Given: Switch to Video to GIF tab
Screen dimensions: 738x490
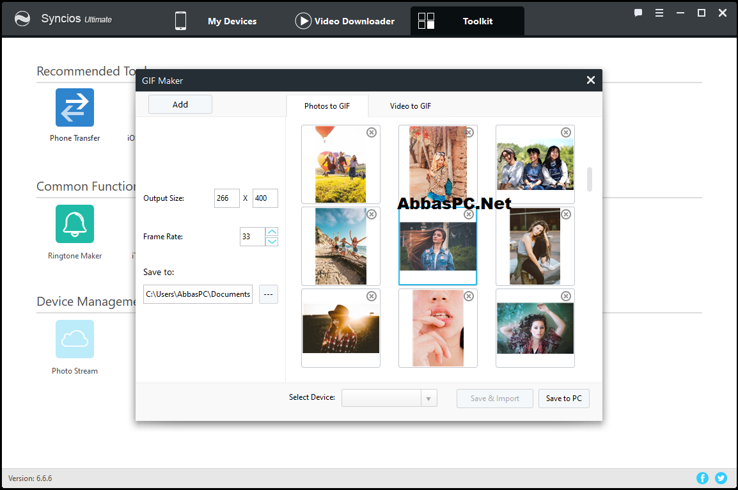Looking at the screenshot, I should (x=411, y=106).
